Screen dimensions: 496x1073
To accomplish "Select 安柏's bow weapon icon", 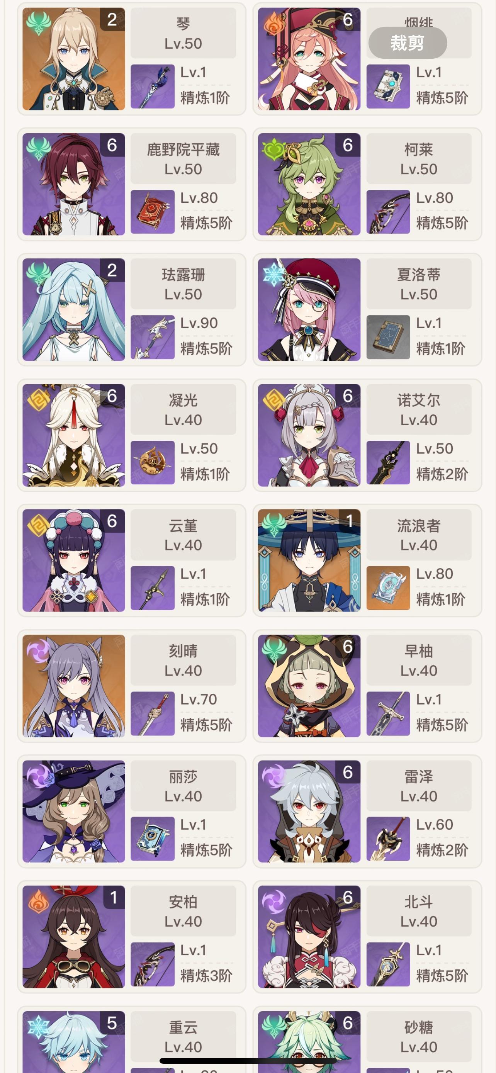I will pos(153,964).
